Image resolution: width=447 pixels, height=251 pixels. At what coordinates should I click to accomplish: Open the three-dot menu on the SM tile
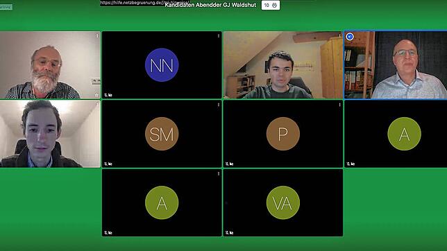click(x=219, y=105)
